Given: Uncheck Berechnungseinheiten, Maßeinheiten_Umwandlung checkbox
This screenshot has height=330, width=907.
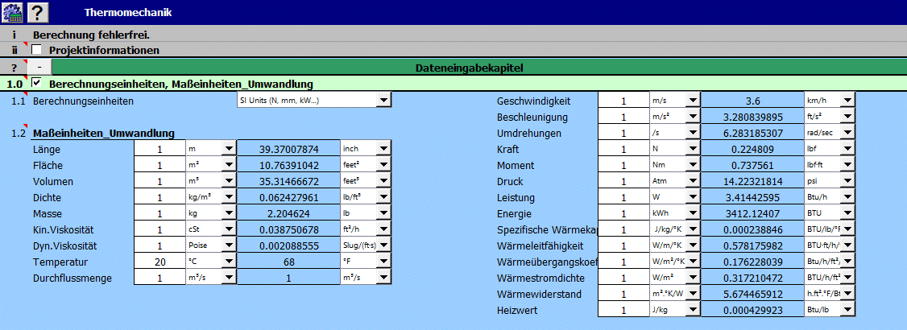Looking at the screenshot, I should coord(37,84).
